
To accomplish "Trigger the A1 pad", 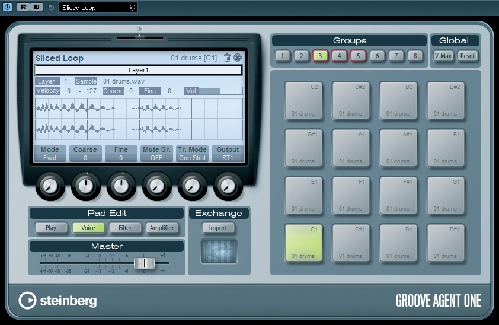I will tap(351, 148).
